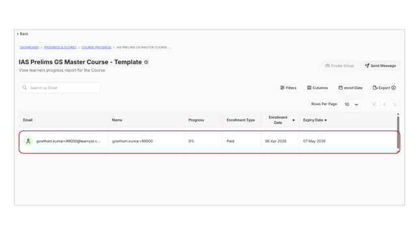Click the Create Group button
Image resolution: width=419 pixels, height=235 pixels.
(x=339, y=66)
